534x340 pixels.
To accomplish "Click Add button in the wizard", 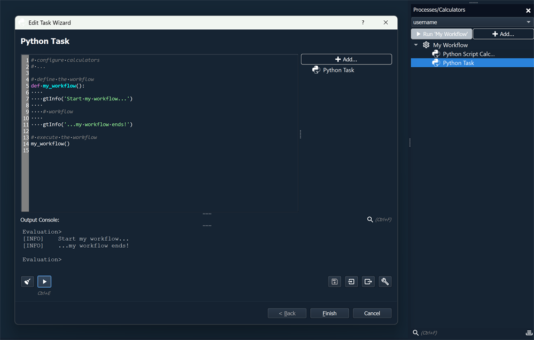I will click(347, 59).
